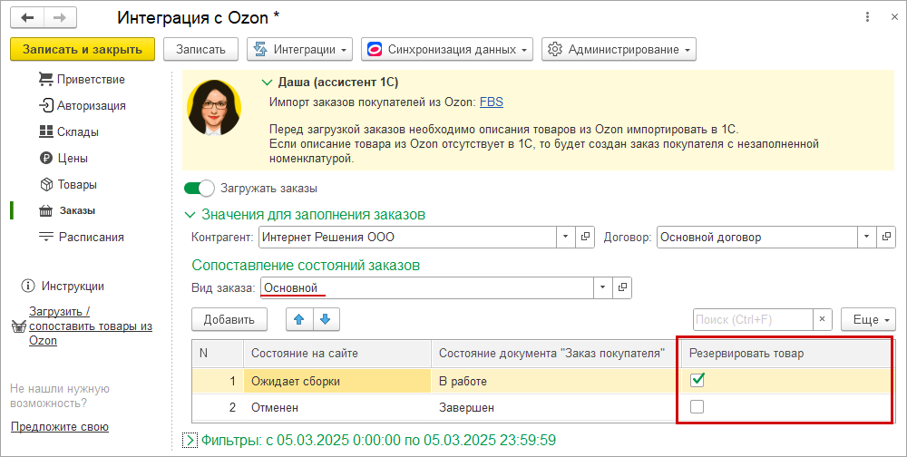
Task: Click the Состояние на сайте column header
Action: (337, 353)
